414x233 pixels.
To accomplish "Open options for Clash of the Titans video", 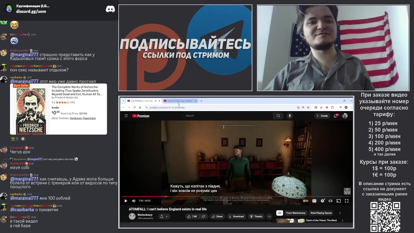I will tap(343, 221).
